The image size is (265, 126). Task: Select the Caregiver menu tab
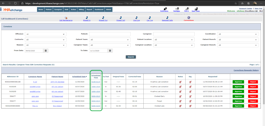tap(57, 10)
